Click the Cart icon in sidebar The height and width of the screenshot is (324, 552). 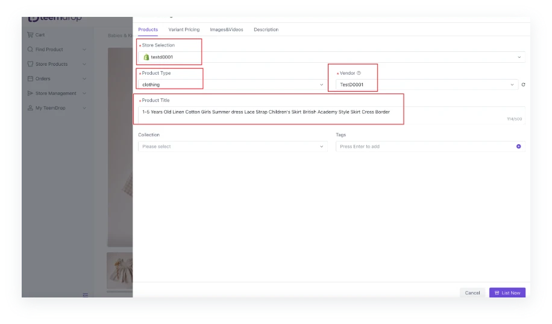click(31, 35)
